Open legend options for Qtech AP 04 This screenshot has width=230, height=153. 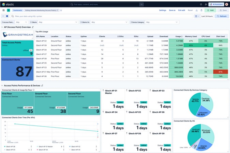[x=64, y=150]
